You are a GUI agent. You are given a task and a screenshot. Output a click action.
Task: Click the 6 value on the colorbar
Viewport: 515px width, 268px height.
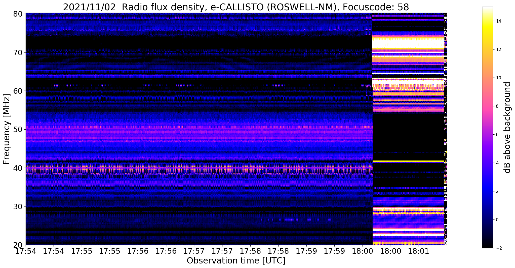click(x=497, y=135)
